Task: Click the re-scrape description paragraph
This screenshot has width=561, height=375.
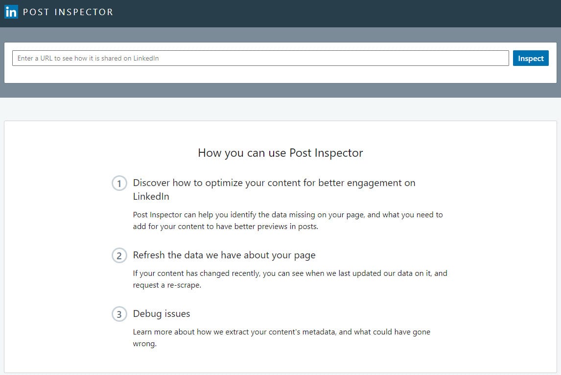Action: point(290,279)
